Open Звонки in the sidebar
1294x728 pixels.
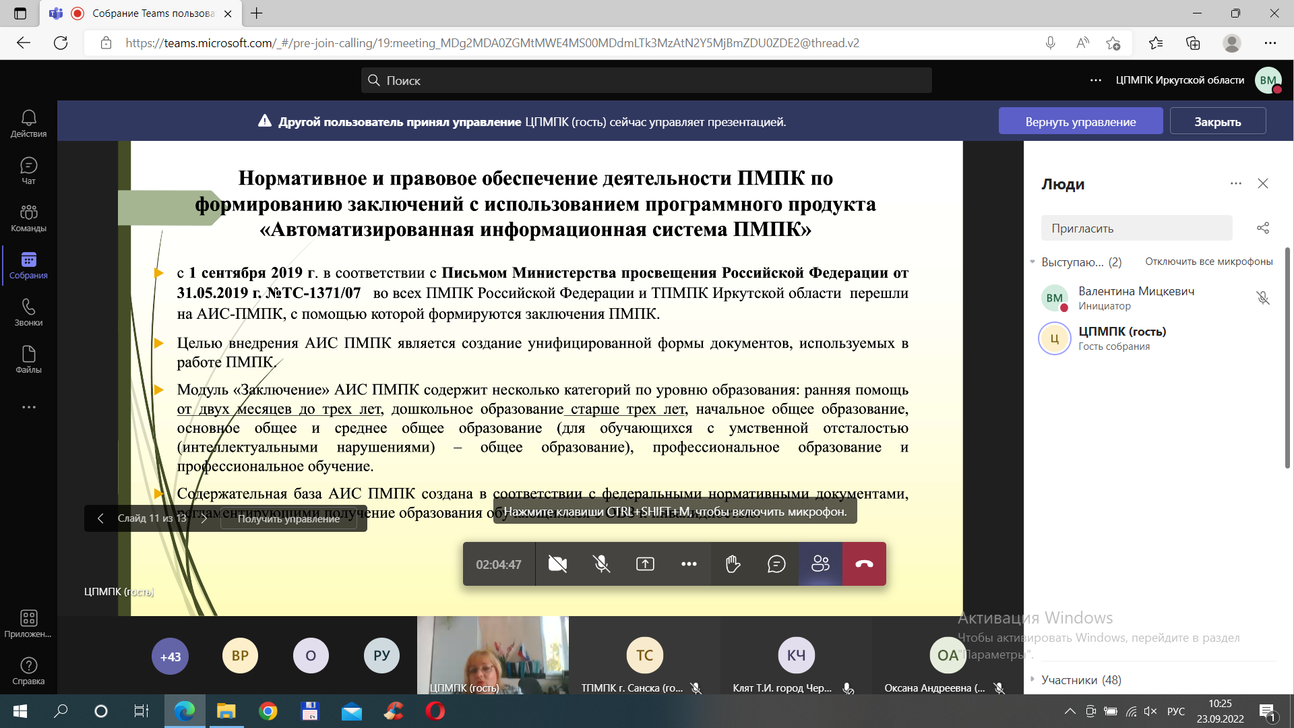point(28,312)
